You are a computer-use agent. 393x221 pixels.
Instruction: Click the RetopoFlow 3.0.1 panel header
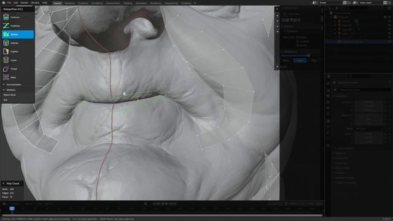coord(18,9)
